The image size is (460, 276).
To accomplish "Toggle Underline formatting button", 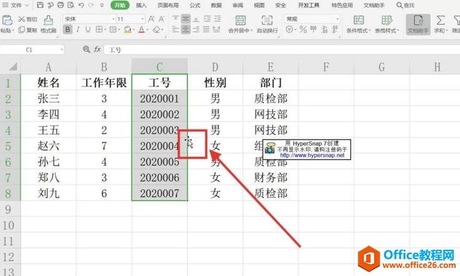I will pos(88,29).
